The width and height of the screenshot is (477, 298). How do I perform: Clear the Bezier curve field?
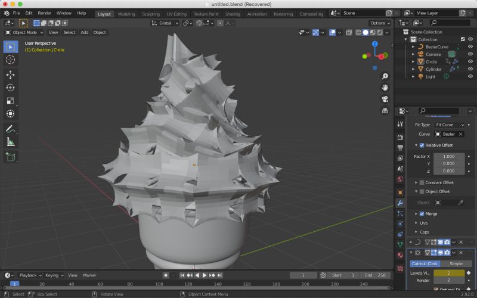coord(461,134)
